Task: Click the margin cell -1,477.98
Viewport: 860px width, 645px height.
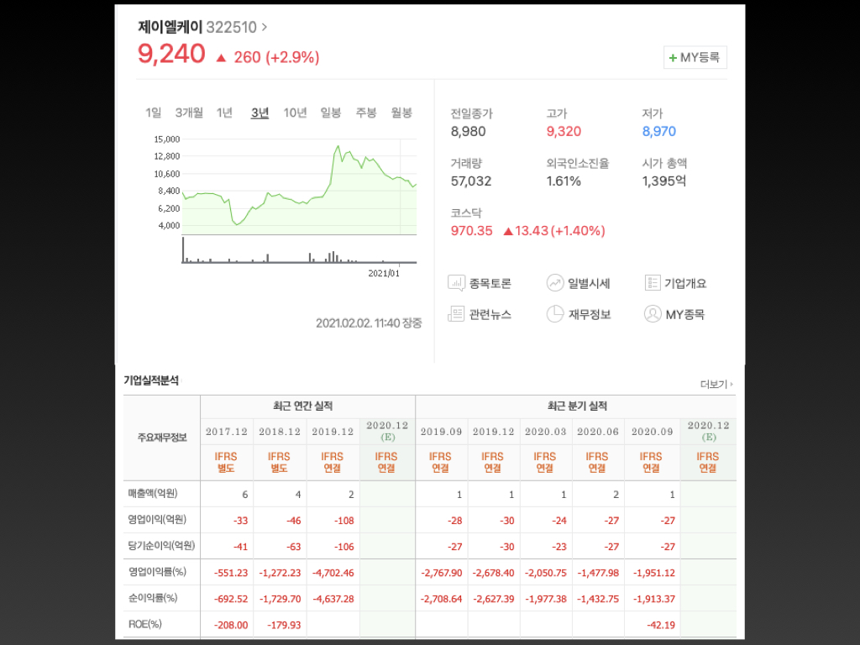Action: click(x=598, y=573)
